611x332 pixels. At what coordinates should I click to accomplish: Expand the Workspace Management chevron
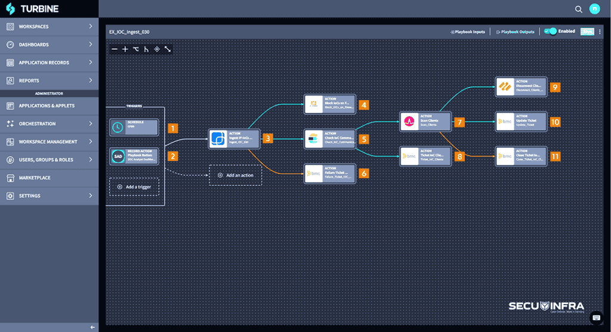coord(91,142)
